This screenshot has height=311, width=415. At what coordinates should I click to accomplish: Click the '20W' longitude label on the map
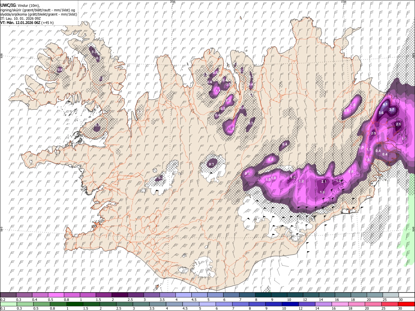(172, 2)
